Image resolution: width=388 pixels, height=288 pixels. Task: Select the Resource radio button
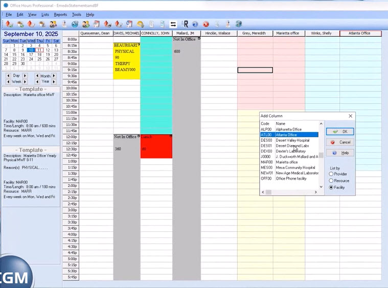[x=331, y=181]
